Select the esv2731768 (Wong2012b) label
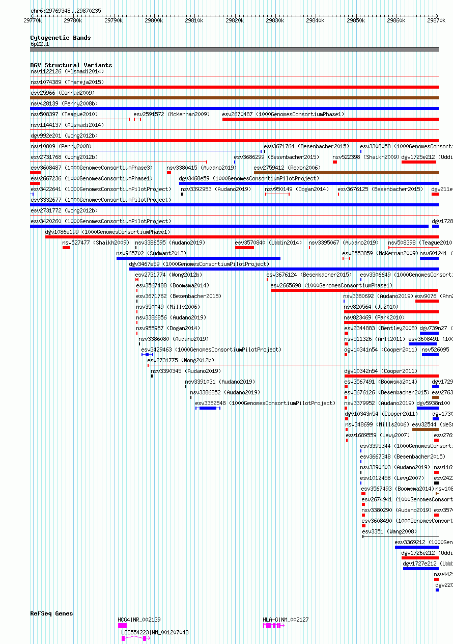 [x=64, y=157]
